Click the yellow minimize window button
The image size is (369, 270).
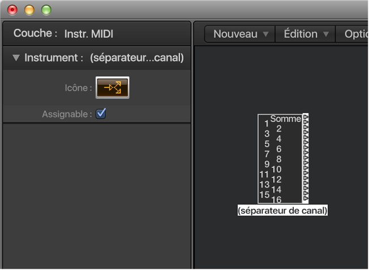(29, 10)
